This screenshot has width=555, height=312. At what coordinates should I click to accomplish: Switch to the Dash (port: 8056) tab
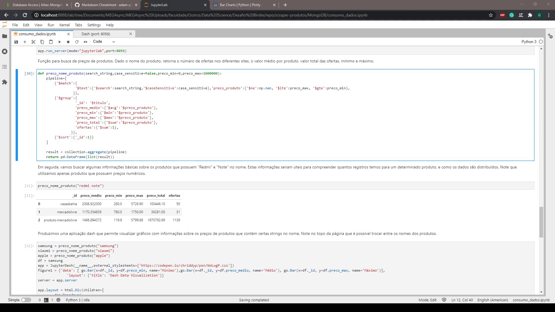96,34
